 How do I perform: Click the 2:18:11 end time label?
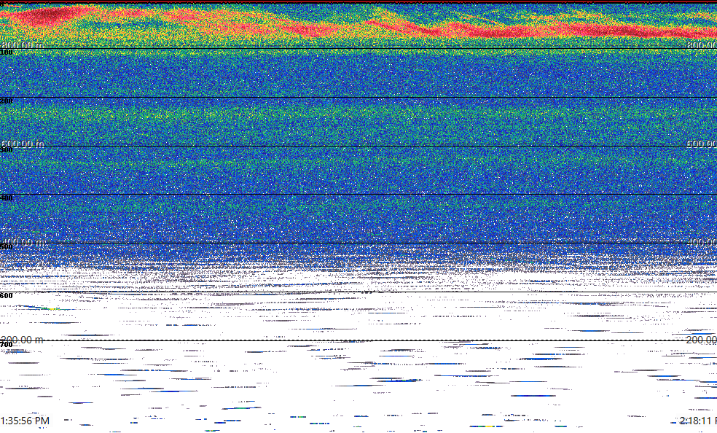[x=698, y=421]
